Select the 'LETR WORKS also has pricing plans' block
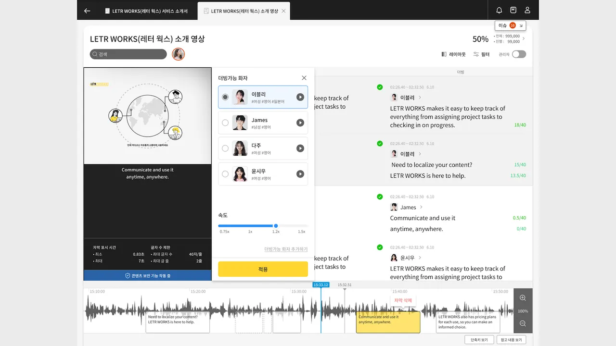This screenshot has height=346, width=616. [468, 322]
